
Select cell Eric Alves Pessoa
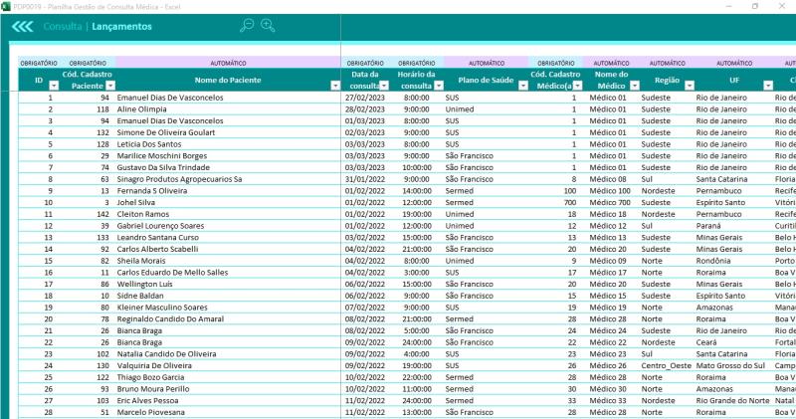tap(228, 401)
